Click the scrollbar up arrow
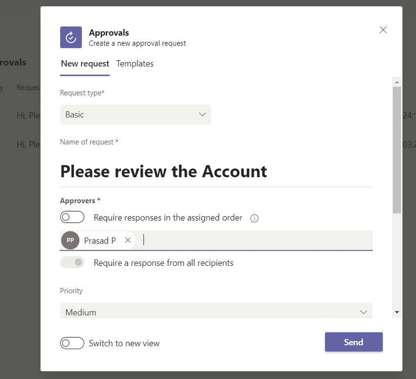 [x=395, y=81]
